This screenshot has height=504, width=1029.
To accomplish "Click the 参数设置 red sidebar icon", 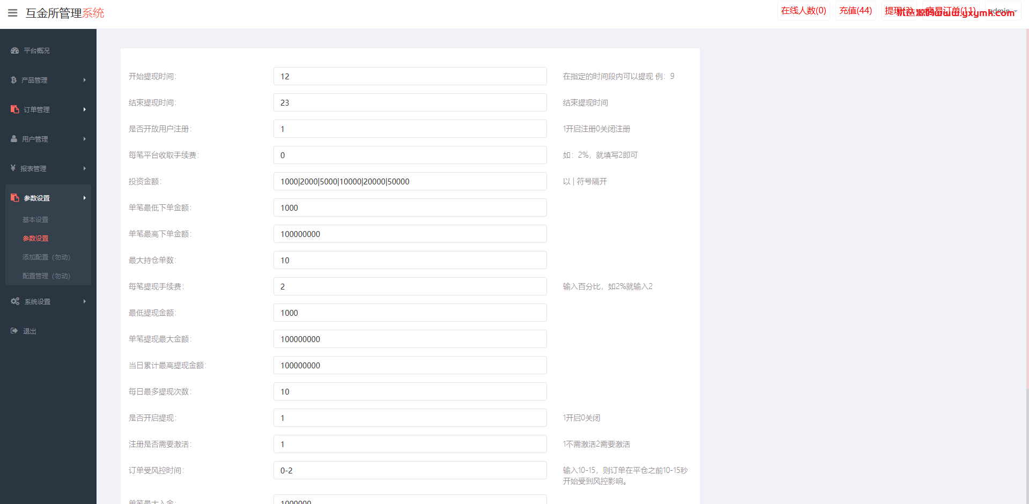I will [x=14, y=198].
